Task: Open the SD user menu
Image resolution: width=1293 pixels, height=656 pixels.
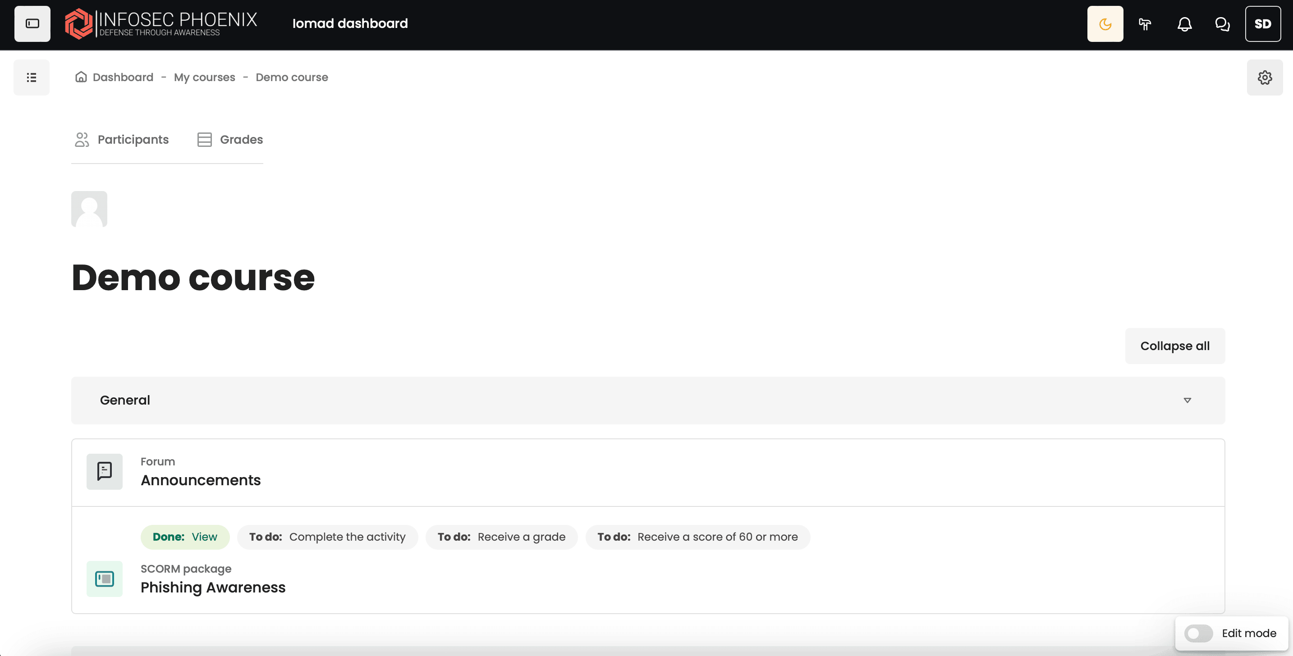Action: [1262, 23]
